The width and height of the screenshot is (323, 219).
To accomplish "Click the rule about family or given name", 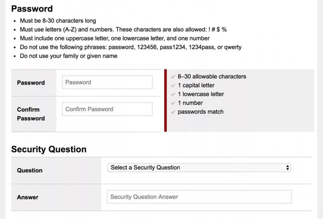I will [68, 56].
